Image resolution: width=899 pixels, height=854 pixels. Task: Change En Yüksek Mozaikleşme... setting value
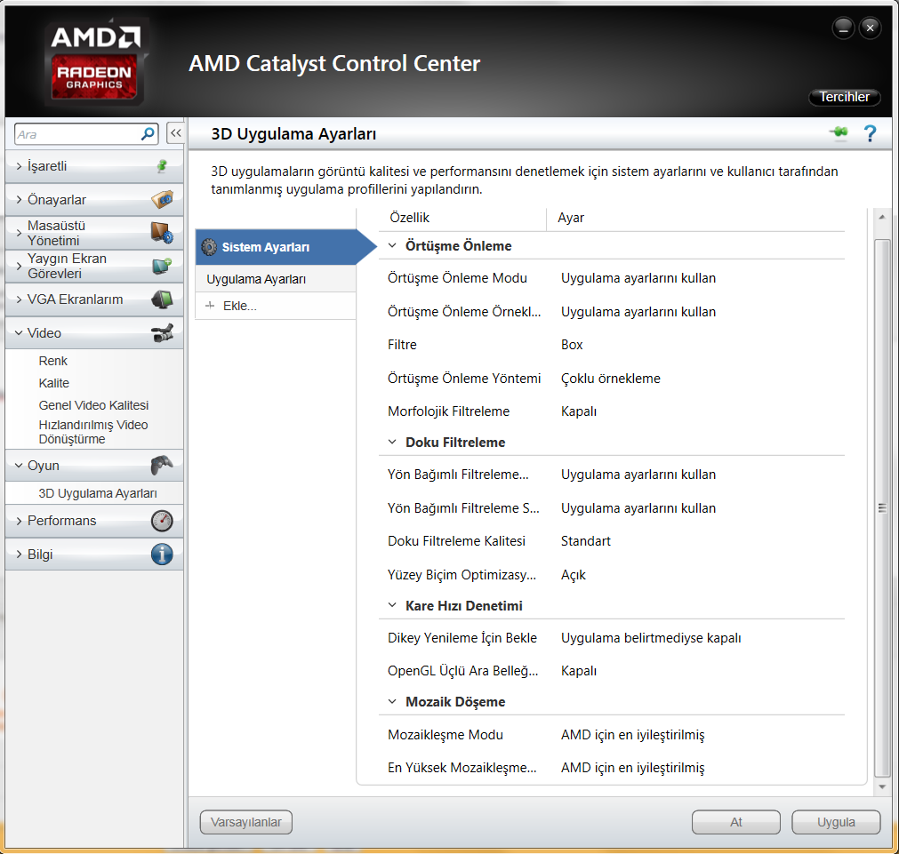click(x=632, y=768)
